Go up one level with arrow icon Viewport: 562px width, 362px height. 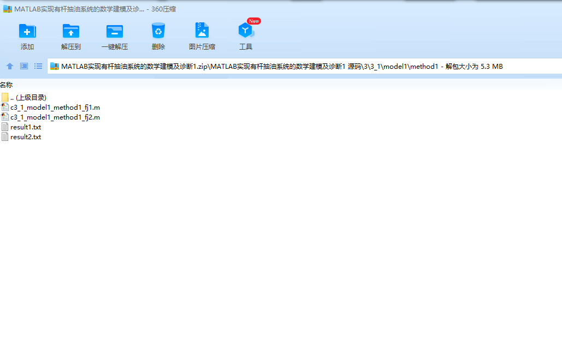click(10, 66)
